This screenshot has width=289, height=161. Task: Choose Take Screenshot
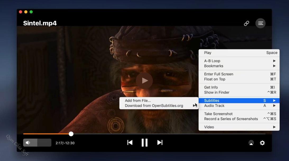[x=239, y=114]
